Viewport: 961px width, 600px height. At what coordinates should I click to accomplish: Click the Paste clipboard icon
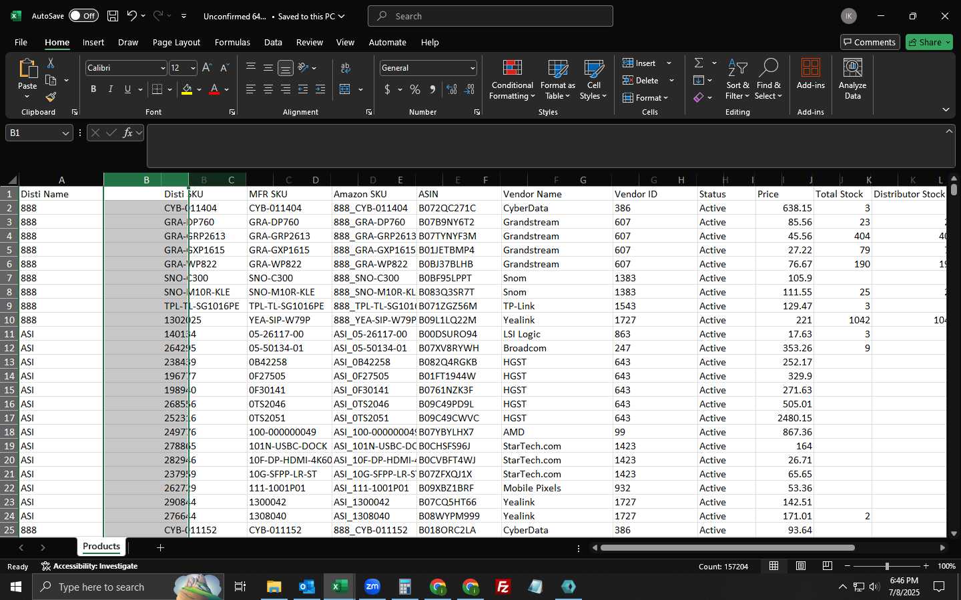coord(27,69)
